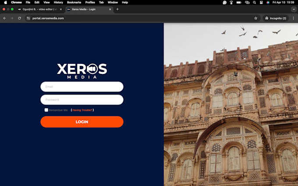Viewport: 298px width, 186px height.
Task: Click the Siri icon in menu bar
Action: [268, 3]
